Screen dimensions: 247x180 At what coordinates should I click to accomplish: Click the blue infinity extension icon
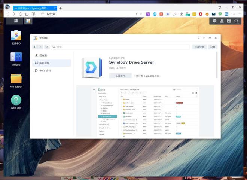(155, 14)
